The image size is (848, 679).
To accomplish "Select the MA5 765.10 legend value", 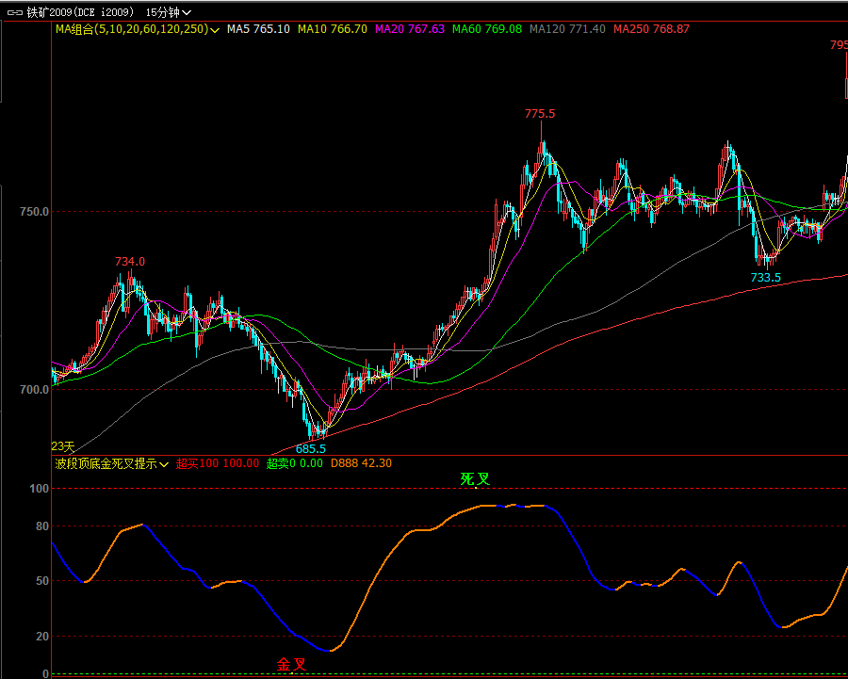I will pos(258,29).
